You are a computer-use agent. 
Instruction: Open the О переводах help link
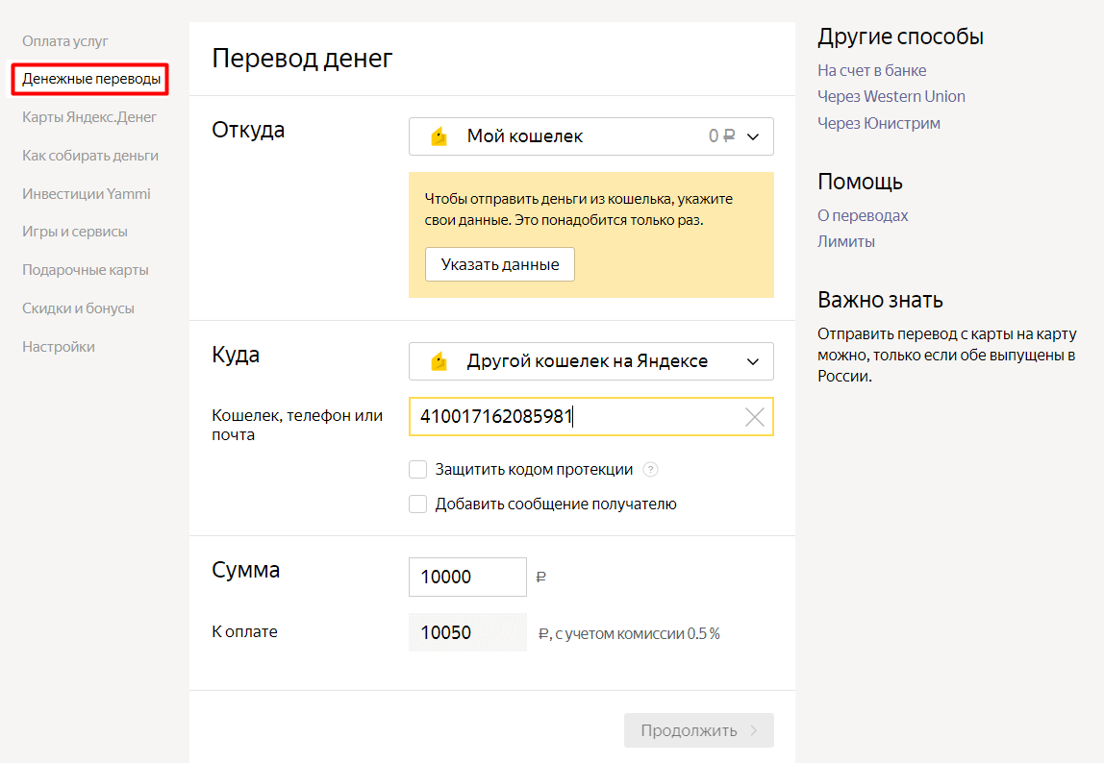pos(863,215)
